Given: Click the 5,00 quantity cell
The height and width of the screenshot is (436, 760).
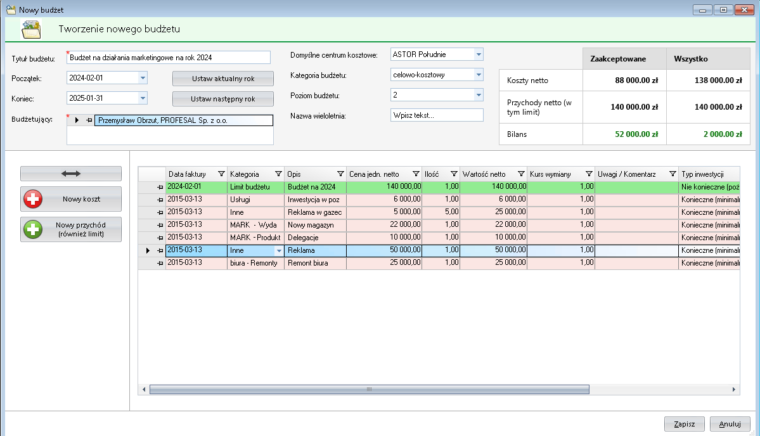Looking at the screenshot, I should [441, 212].
